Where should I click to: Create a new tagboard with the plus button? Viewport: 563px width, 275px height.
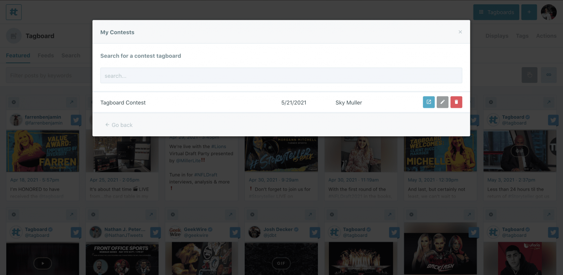click(529, 12)
